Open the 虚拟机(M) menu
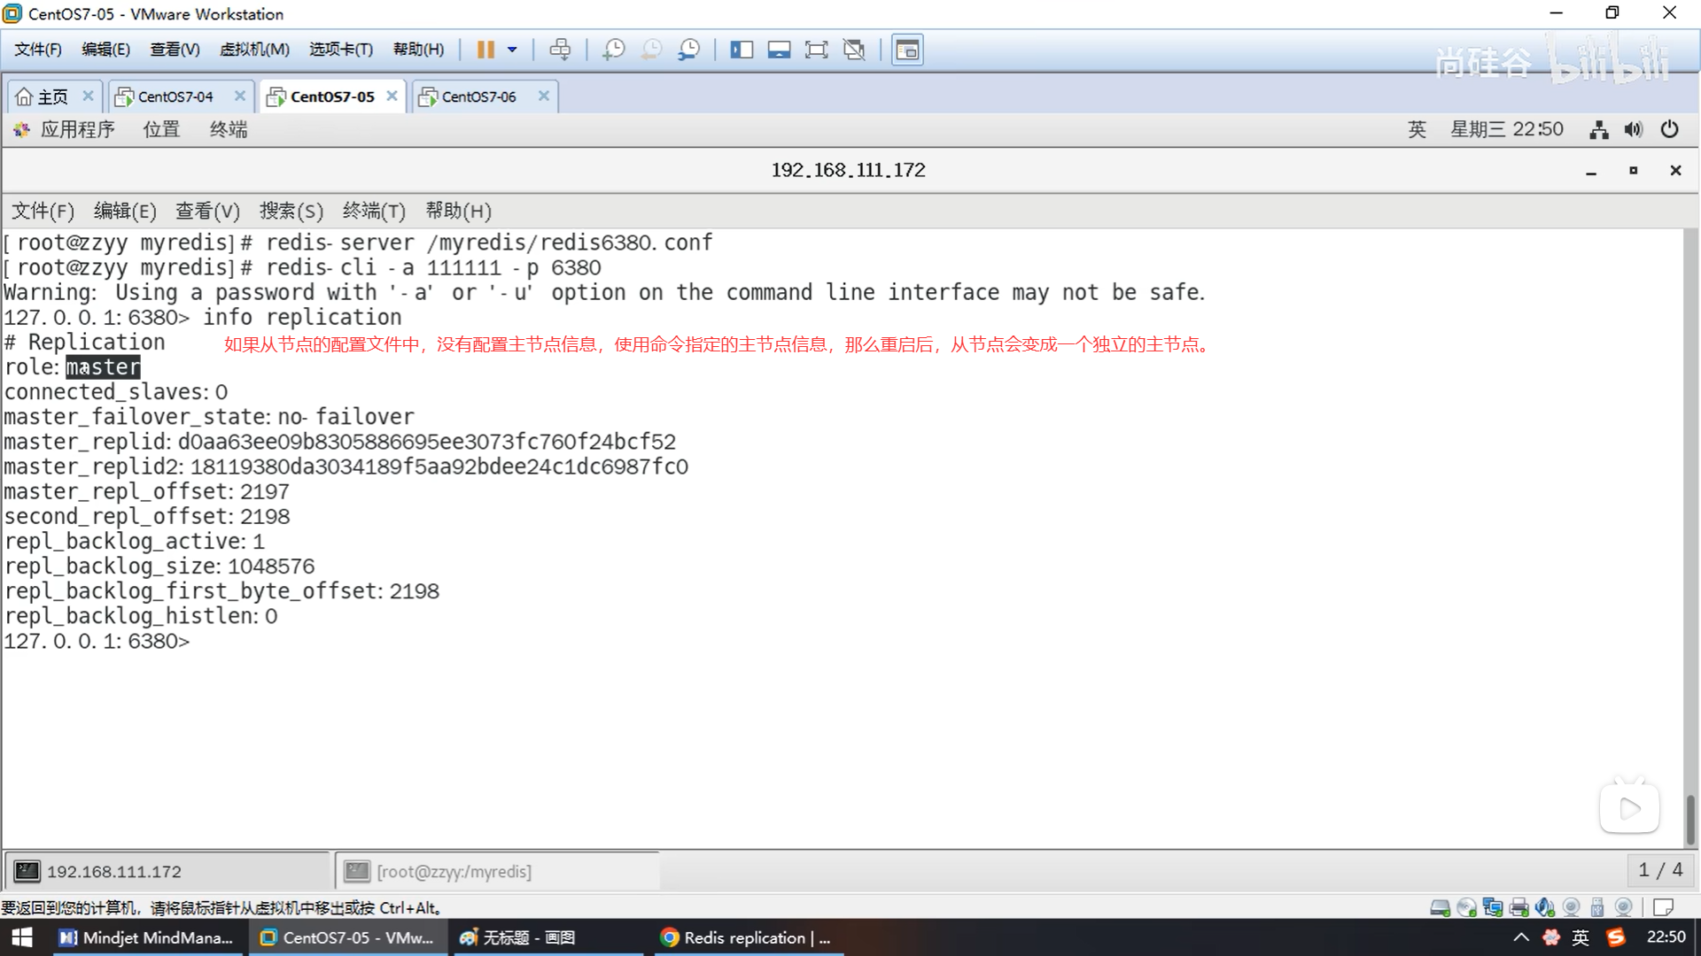1701x956 pixels. click(x=254, y=50)
